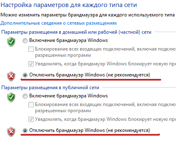The height and width of the screenshot is (150, 176).
Task: Click the green shield icon under public network settings
Action: [x=11, y=97]
